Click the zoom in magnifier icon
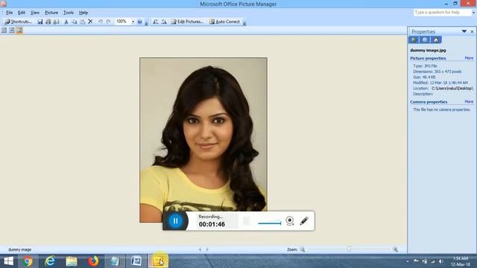Image resolution: width=477 pixels, height=268 pixels. pyautogui.click(x=395, y=249)
